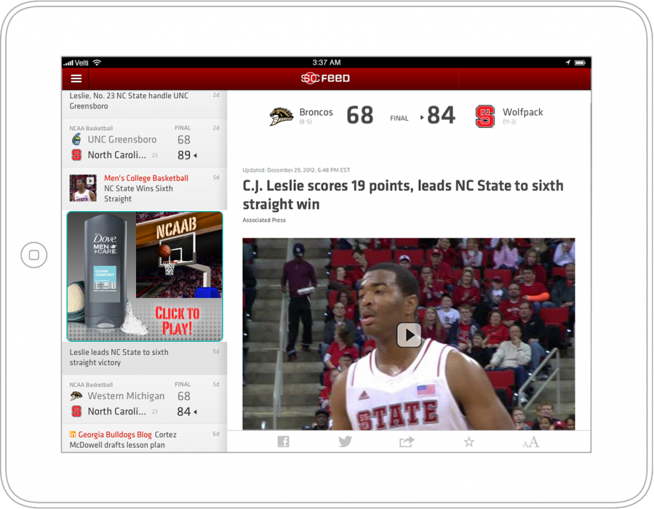Open Western Michigan 68-84 game result
The width and height of the screenshot is (654, 509).
pyautogui.click(x=144, y=400)
